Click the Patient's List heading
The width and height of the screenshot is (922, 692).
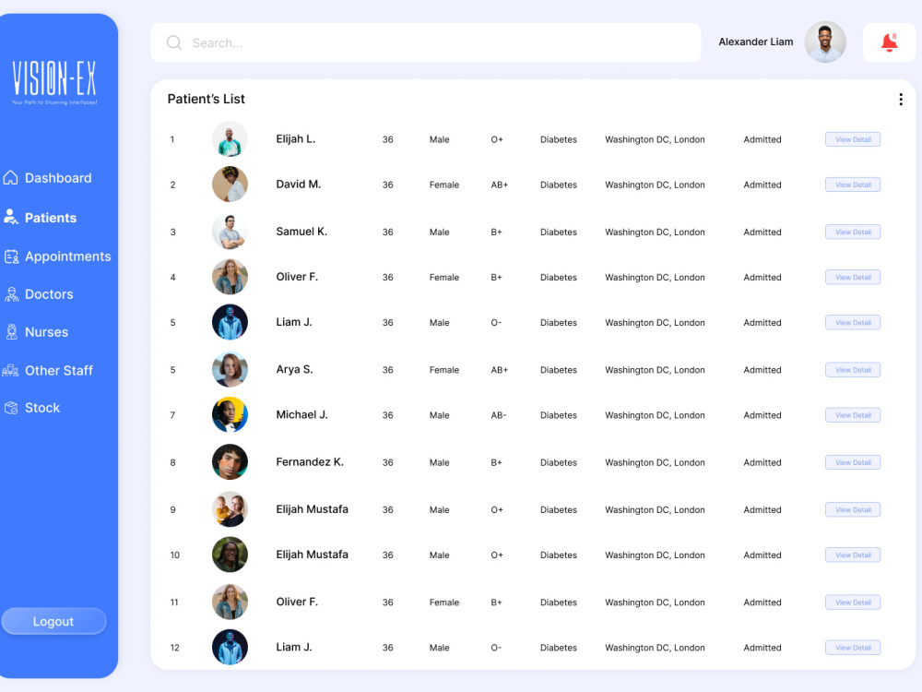click(x=206, y=99)
